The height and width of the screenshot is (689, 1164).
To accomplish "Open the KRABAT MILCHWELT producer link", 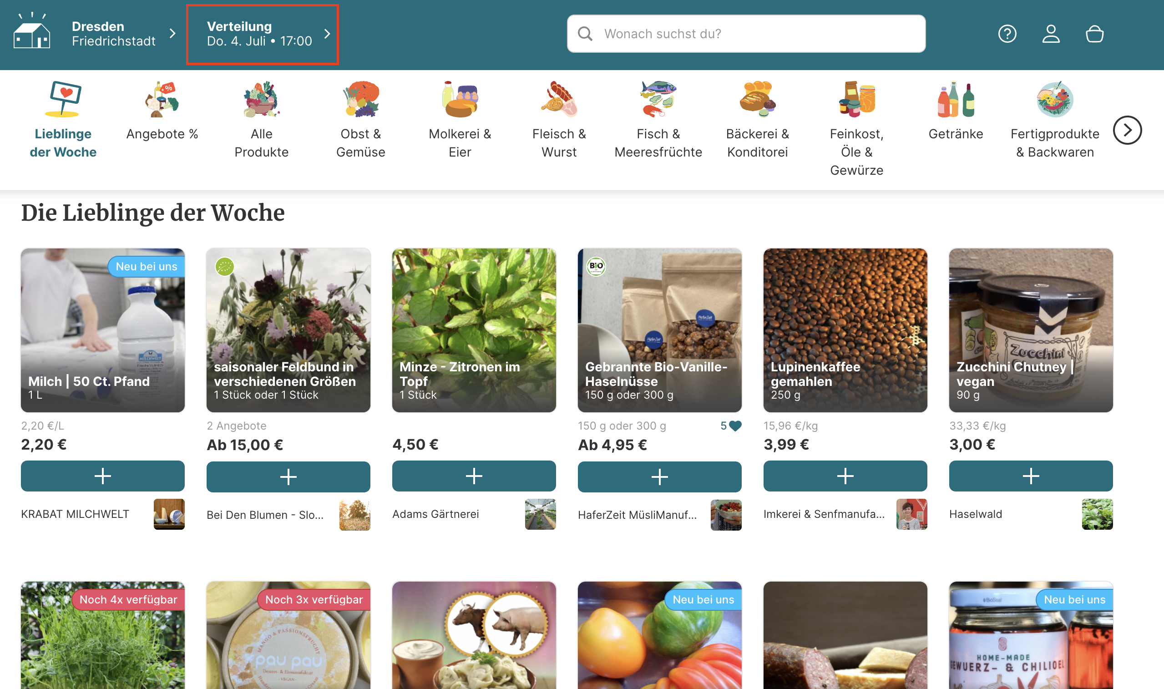I will (x=75, y=514).
